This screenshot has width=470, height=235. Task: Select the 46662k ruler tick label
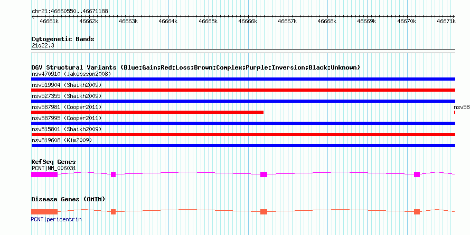(89, 22)
